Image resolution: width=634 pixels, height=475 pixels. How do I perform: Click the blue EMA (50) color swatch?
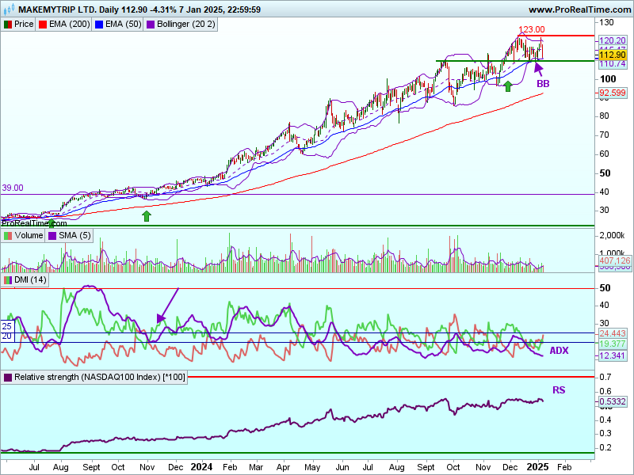pyautogui.click(x=99, y=24)
